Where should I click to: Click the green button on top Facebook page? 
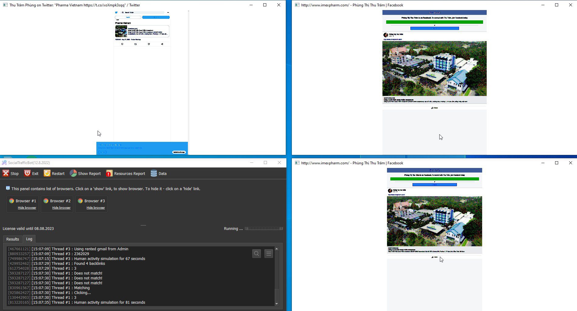pyautogui.click(x=434, y=22)
